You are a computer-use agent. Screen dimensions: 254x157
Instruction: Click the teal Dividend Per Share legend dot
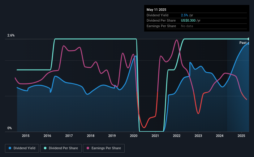[x=45, y=148]
